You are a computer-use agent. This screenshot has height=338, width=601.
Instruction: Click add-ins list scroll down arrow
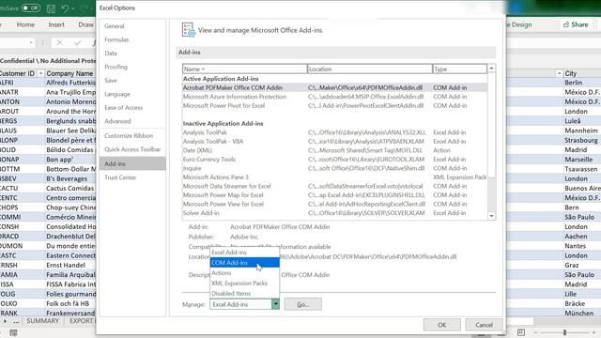coord(491,216)
